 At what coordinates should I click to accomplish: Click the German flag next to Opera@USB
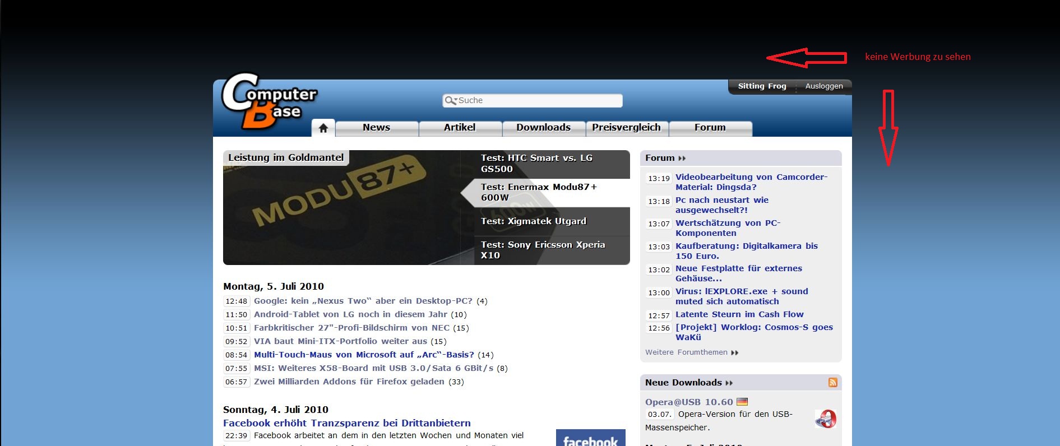click(x=742, y=402)
